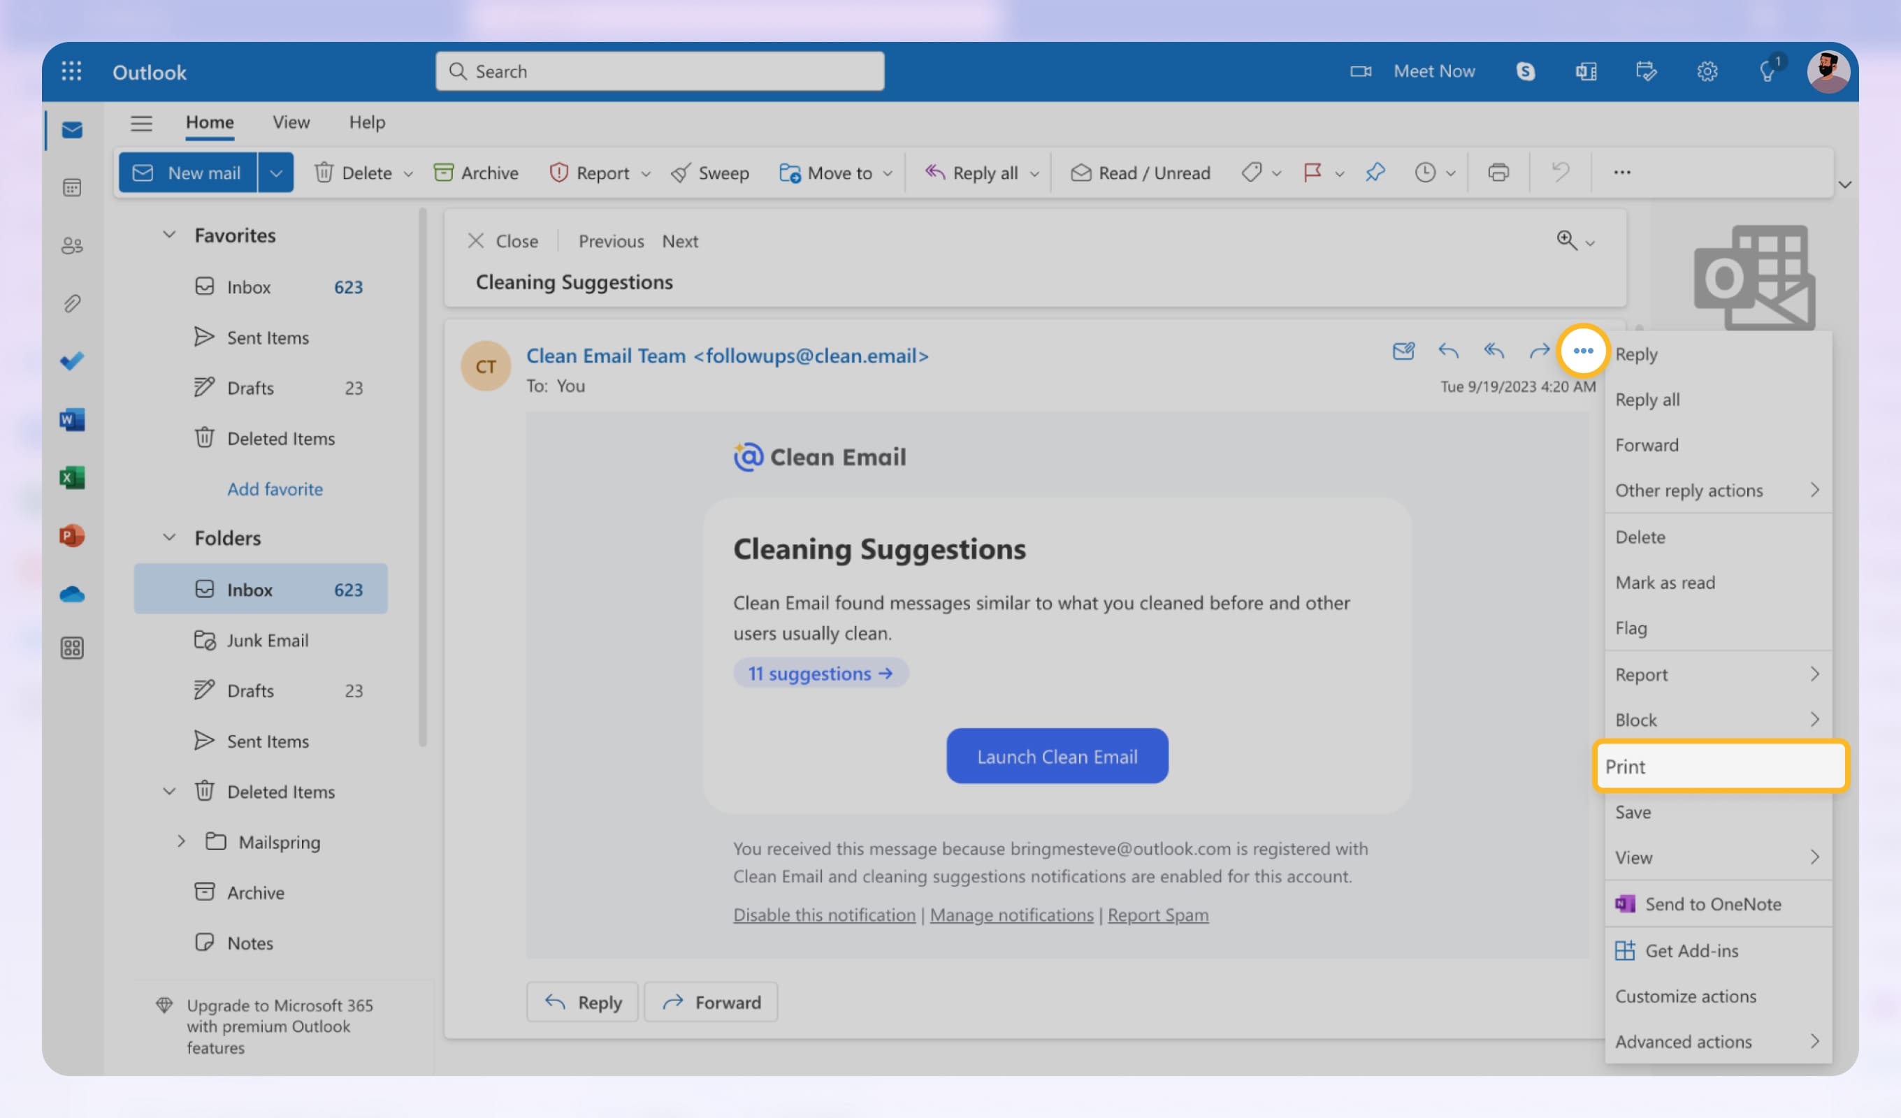Screen dimensions: 1901x1118
Task: Close the open message
Action: 503,241
